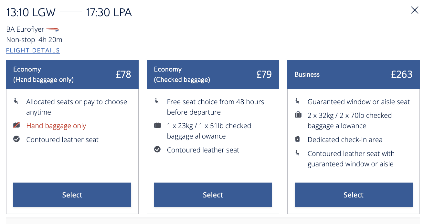Click the BA Euroflyer speedmarque logo
The width and height of the screenshot is (424, 224).
coord(52,29)
